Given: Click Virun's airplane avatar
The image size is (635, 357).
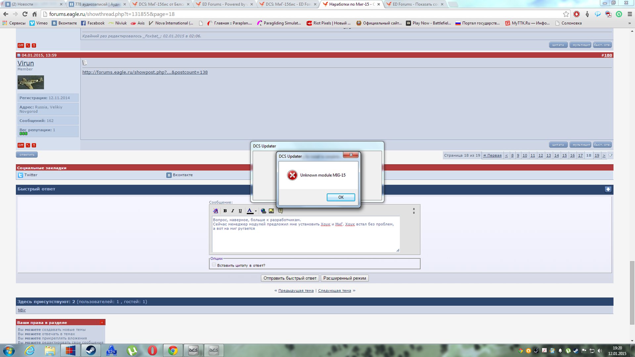Looking at the screenshot, I should click(x=30, y=82).
